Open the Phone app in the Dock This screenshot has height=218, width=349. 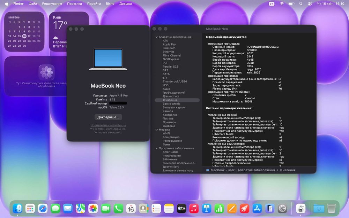118,209
